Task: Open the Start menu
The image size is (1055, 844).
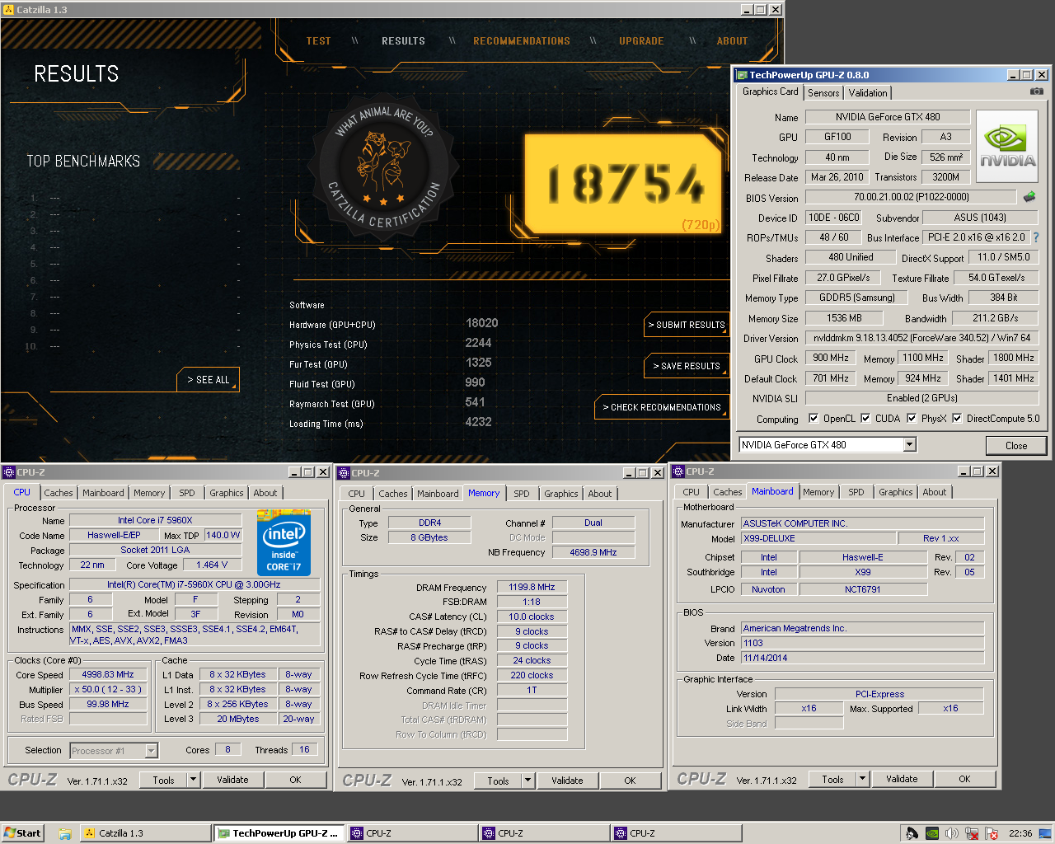Action: pos(22,832)
